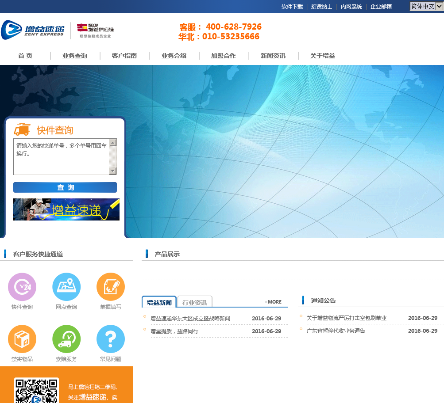Click the 网点查询 label text

pyautogui.click(x=66, y=307)
